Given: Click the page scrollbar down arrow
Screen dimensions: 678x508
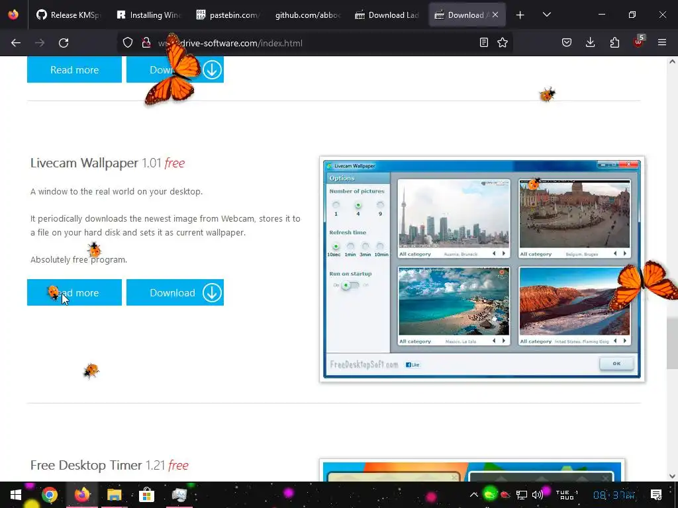Looking at the screenshot, I should (672, 476).
